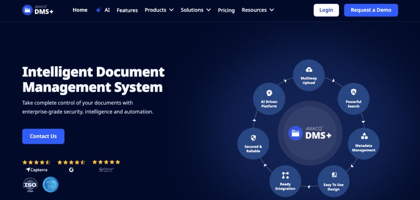The image size is (420, 200).
Task: Expand the Products dropdown chevron
Action: pyautogui.click(x=171, y=10)
